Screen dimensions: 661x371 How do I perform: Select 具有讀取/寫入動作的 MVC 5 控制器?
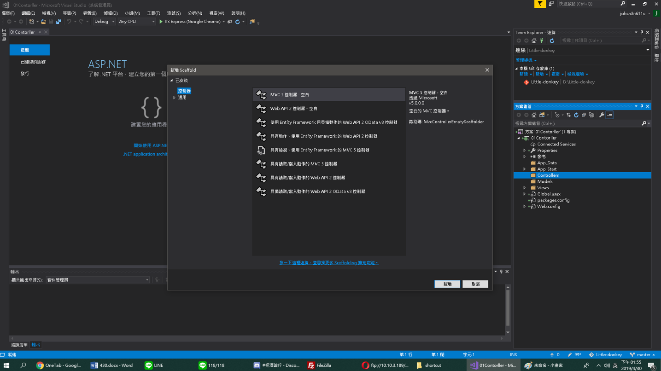(329, 164)
